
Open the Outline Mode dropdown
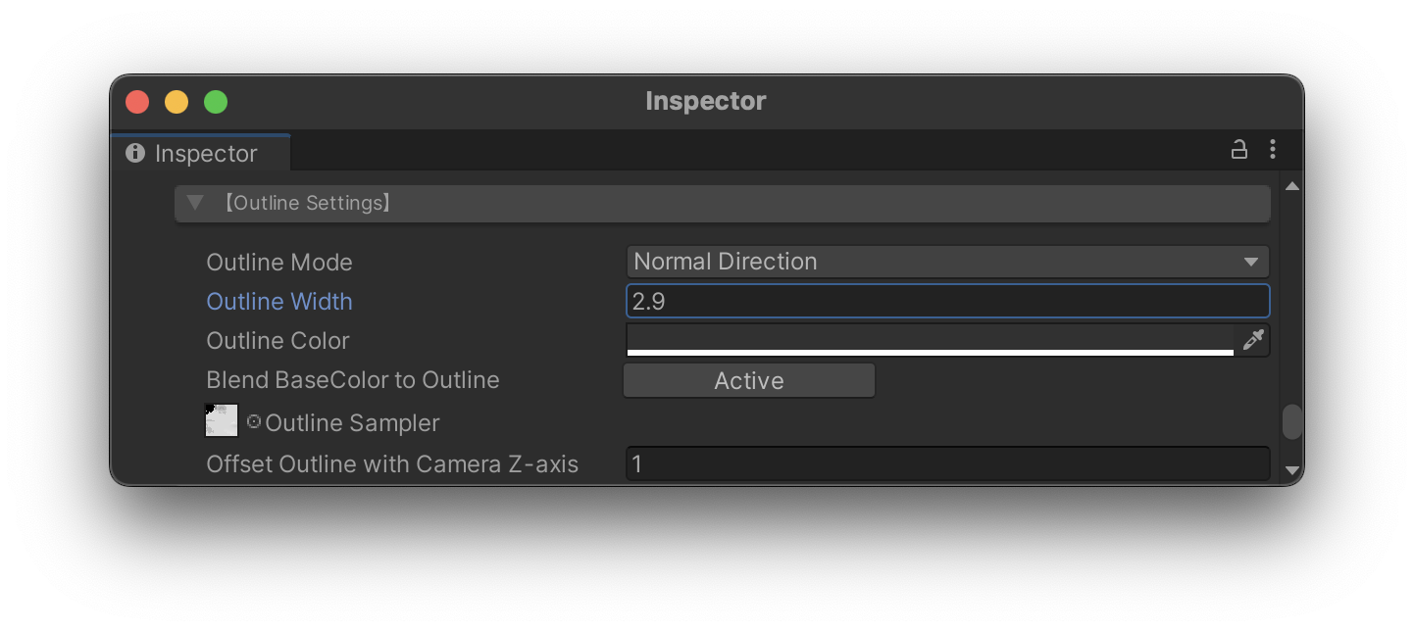click(x=947, y=262)
